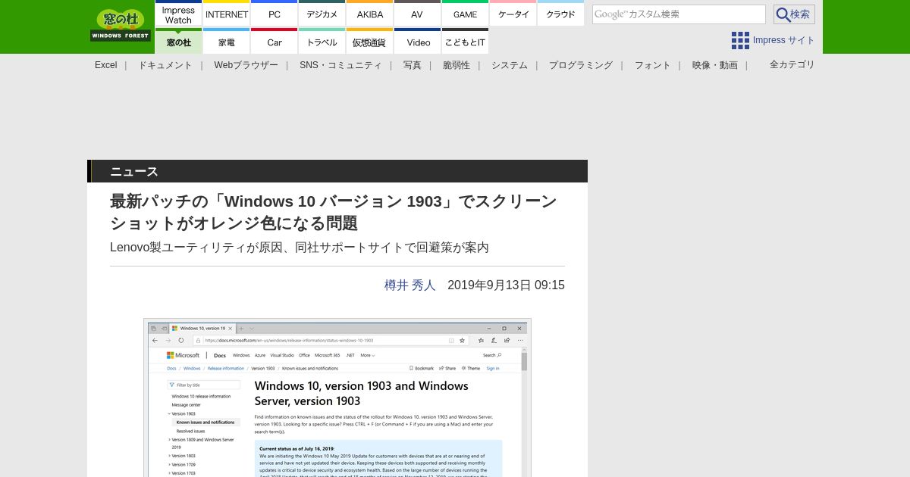
Task: Open the 家電 tab
Action: tap(227, 41)
